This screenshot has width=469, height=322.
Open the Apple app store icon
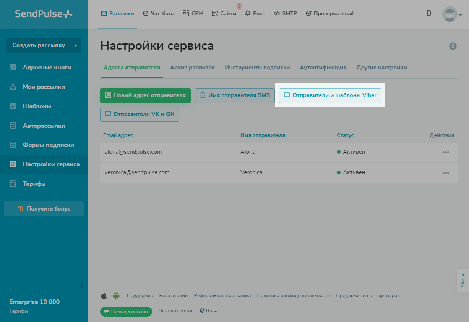[x=104, y=296]
